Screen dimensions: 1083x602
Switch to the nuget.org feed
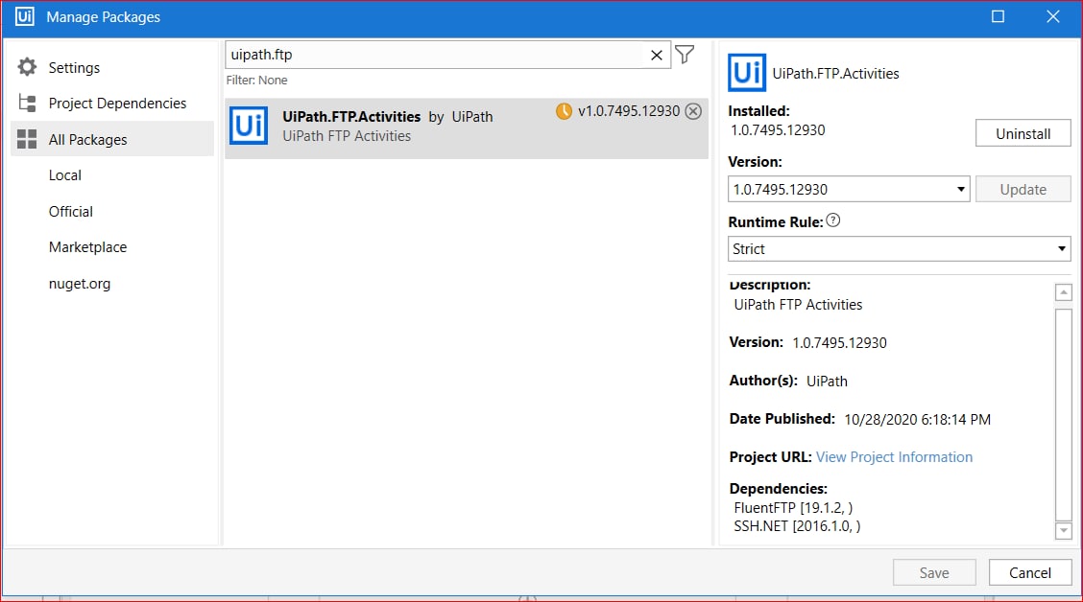80,284
